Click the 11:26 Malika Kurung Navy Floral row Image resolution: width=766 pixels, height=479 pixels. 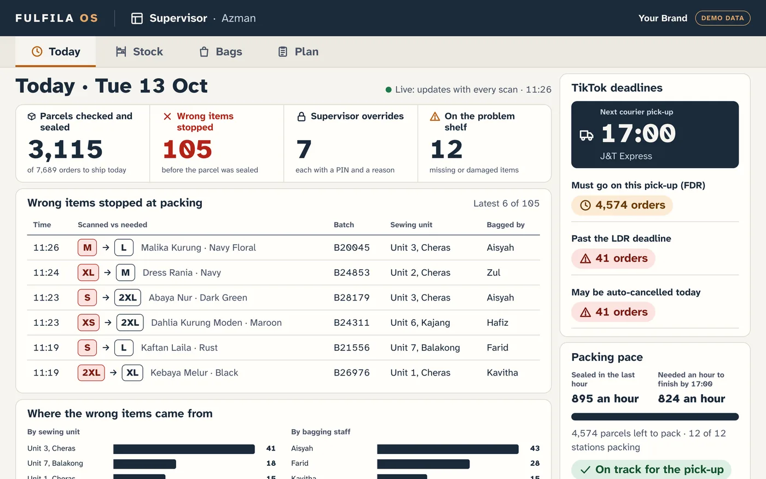[283, 247]
